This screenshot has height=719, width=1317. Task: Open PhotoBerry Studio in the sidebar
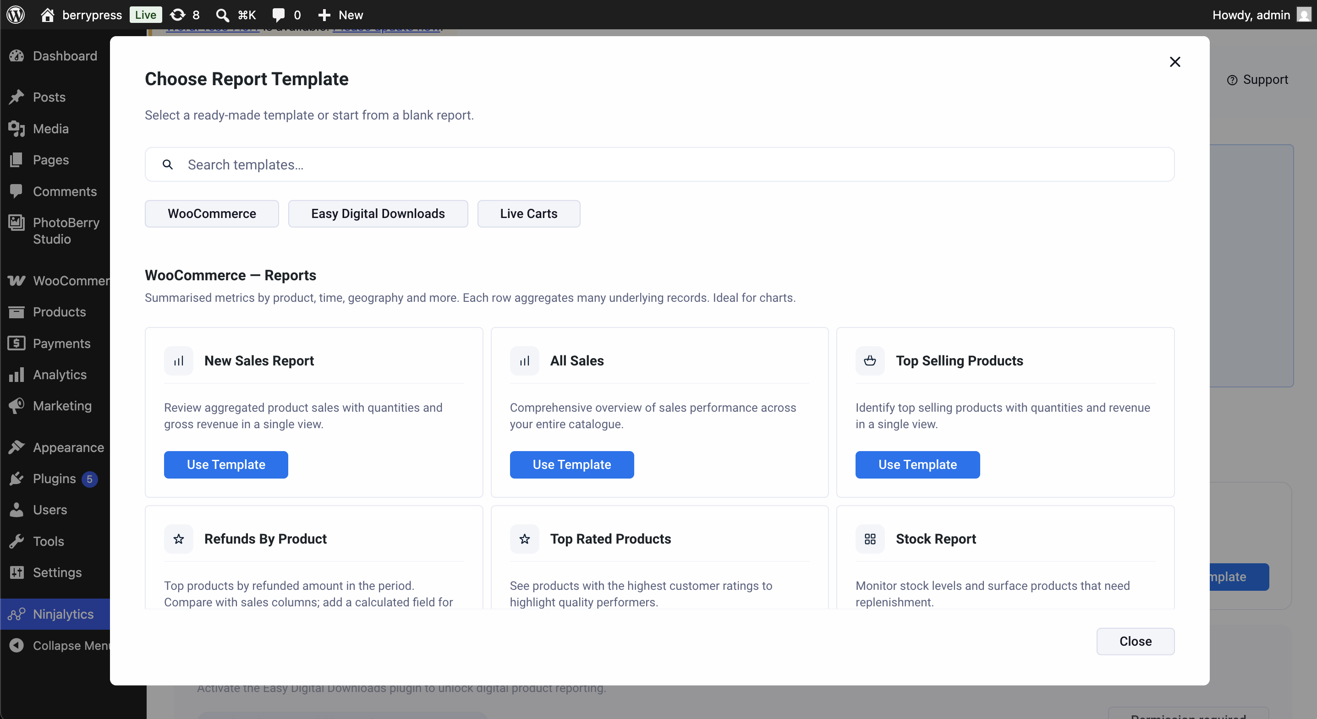coord(55,231)
